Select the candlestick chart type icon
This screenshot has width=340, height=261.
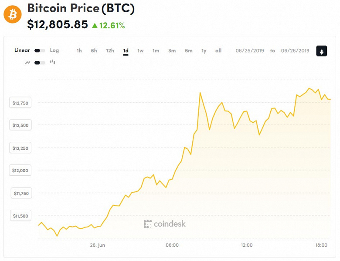tap(53, 62)
